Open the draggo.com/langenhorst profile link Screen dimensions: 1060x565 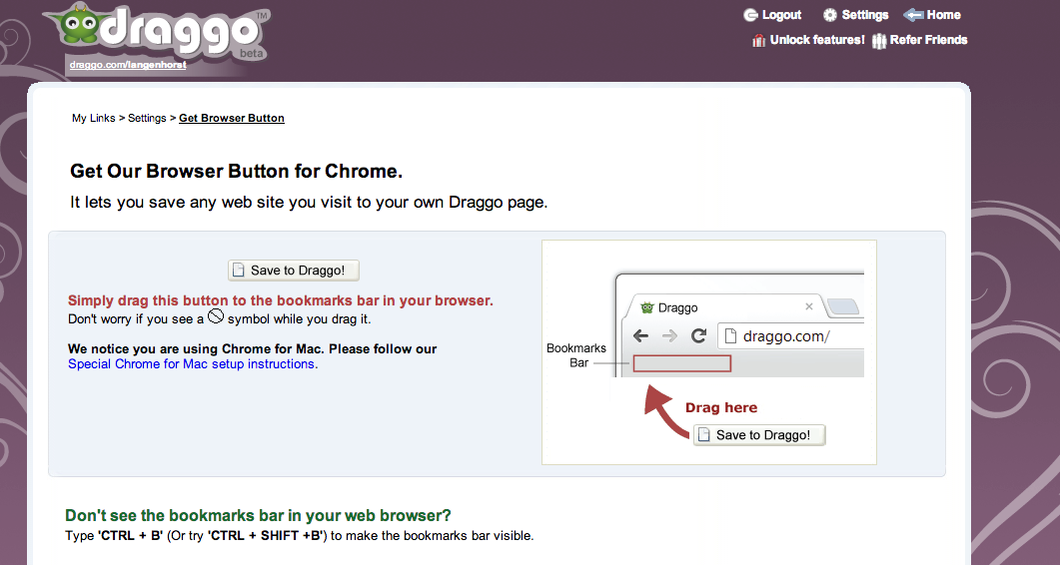point(128,65)
